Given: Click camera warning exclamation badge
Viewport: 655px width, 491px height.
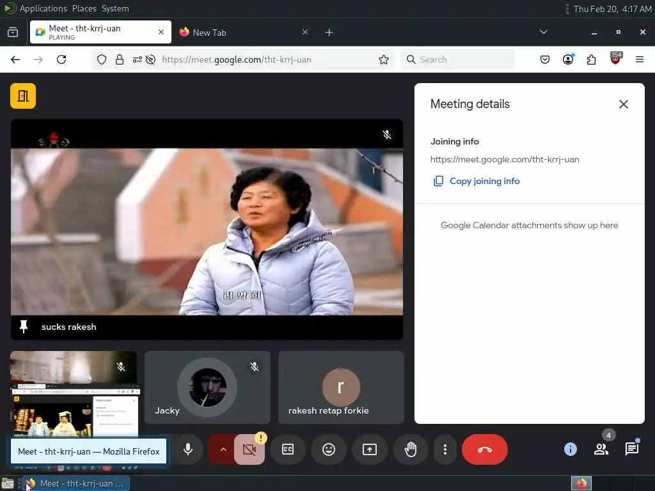Looking at the screenshot, I should [x=261, y=437].
